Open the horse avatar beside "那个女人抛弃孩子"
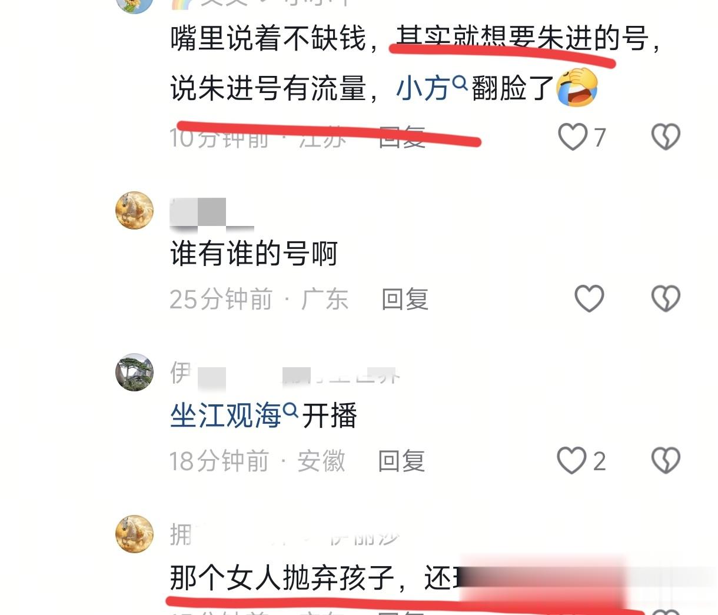 point(135,534)
